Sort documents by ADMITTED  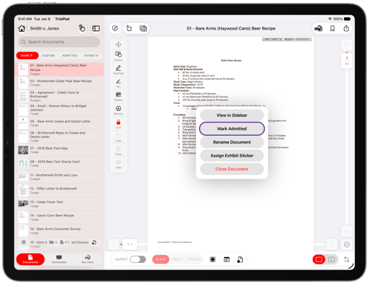70,55
